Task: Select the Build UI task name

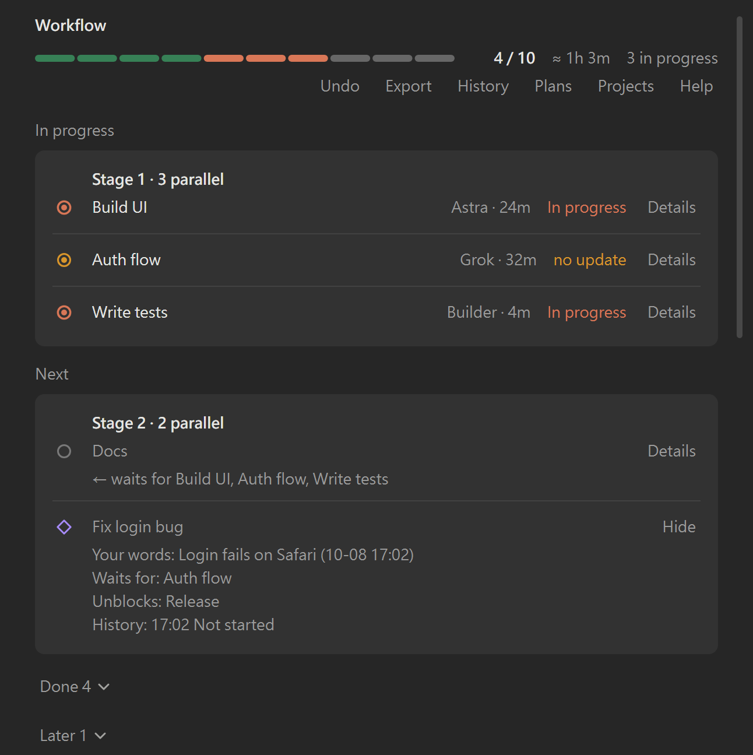Action: 120,208
